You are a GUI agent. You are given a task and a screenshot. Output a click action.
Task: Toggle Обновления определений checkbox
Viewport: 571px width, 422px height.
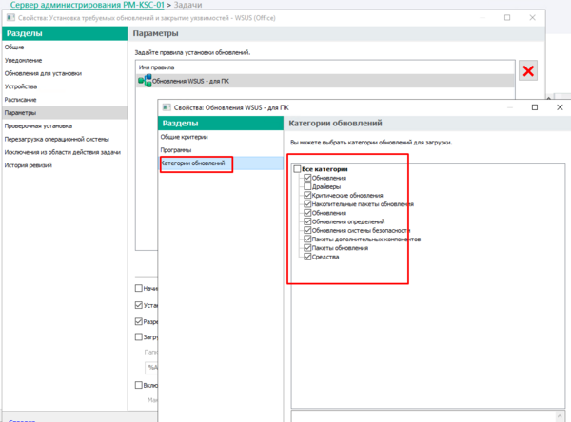(x=307, y=221)
